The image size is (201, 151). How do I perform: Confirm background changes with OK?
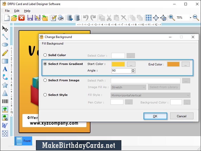[x=155, y=116]
